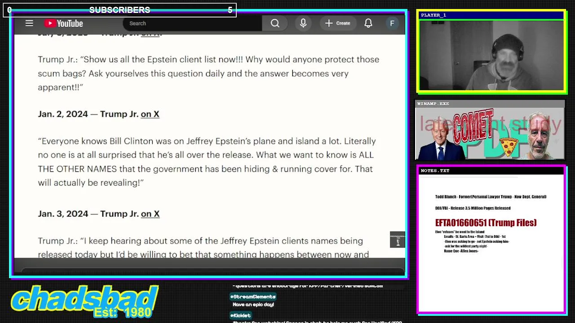Screen dimensions: 575x323
Task: Click the 'ask for the wildest party night' note
Action: point(466,246)
